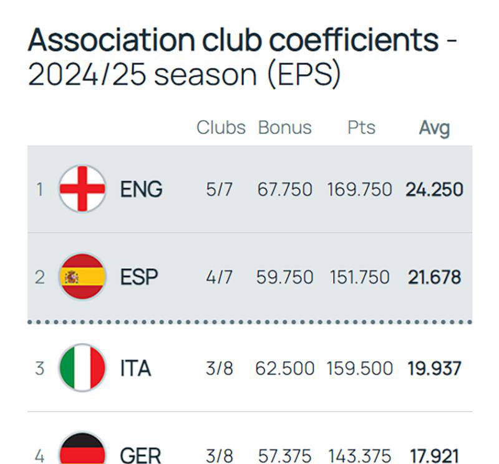
Task: Click Italy's average value 19.937
Action: tap(434, 369)
